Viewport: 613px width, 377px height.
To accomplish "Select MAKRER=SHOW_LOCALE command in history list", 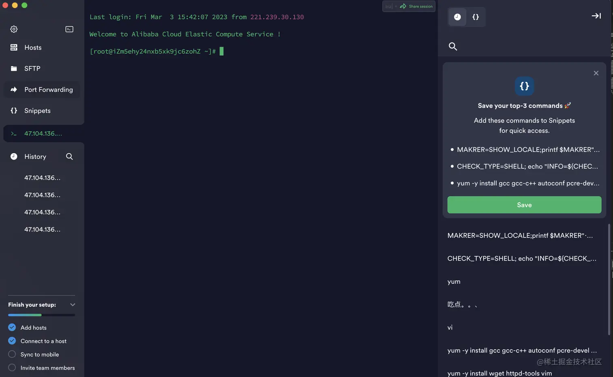I will [x=520, y=236].
